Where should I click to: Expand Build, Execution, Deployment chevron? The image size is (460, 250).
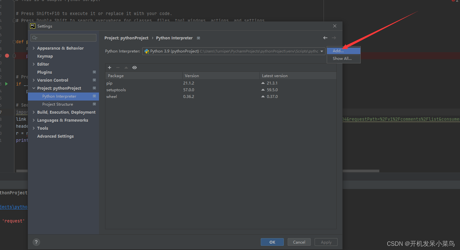[34, 112]
